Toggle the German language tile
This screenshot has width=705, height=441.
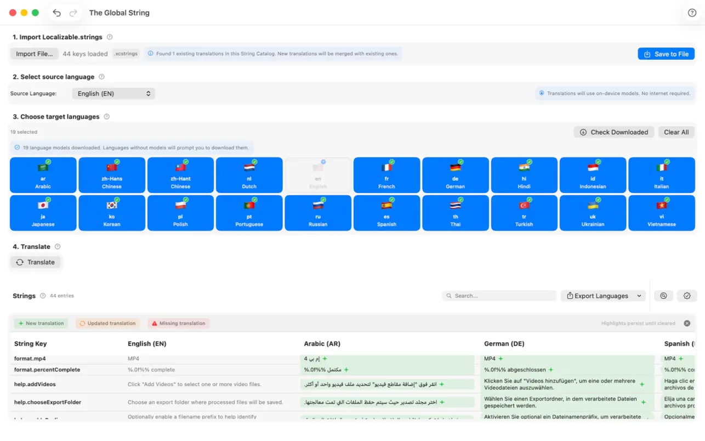coord(456,175)
